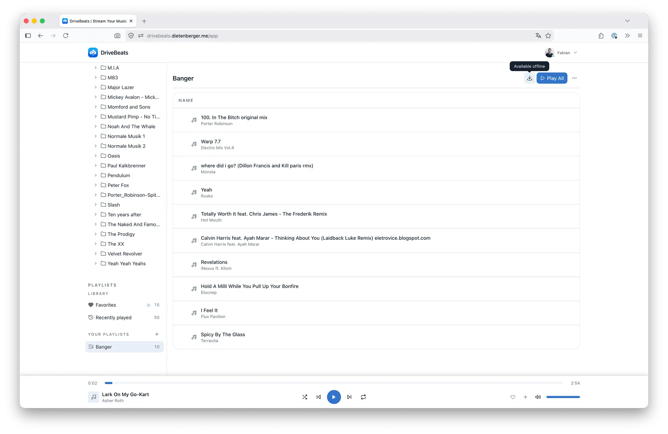Play the Yeah track by Rusko
This screenshot has height=434, width=668.
(376, 193)
